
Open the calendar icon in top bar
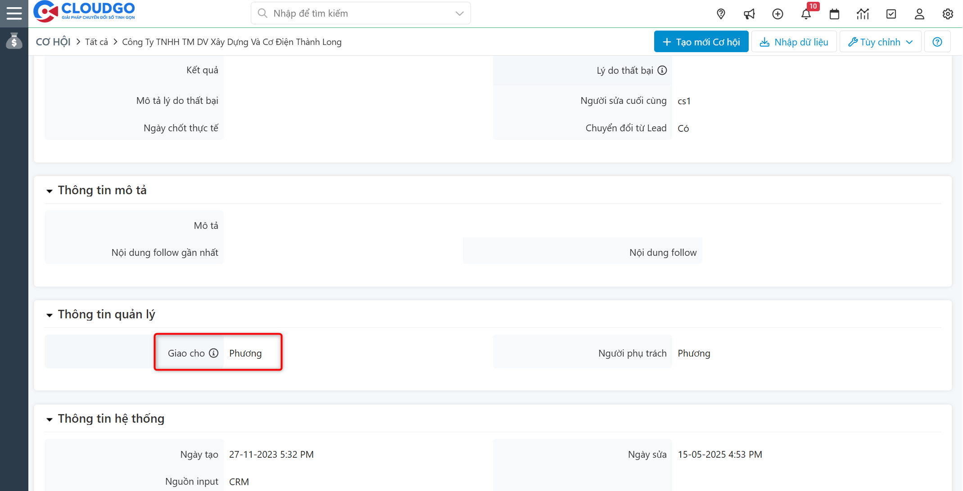(835, 14)
